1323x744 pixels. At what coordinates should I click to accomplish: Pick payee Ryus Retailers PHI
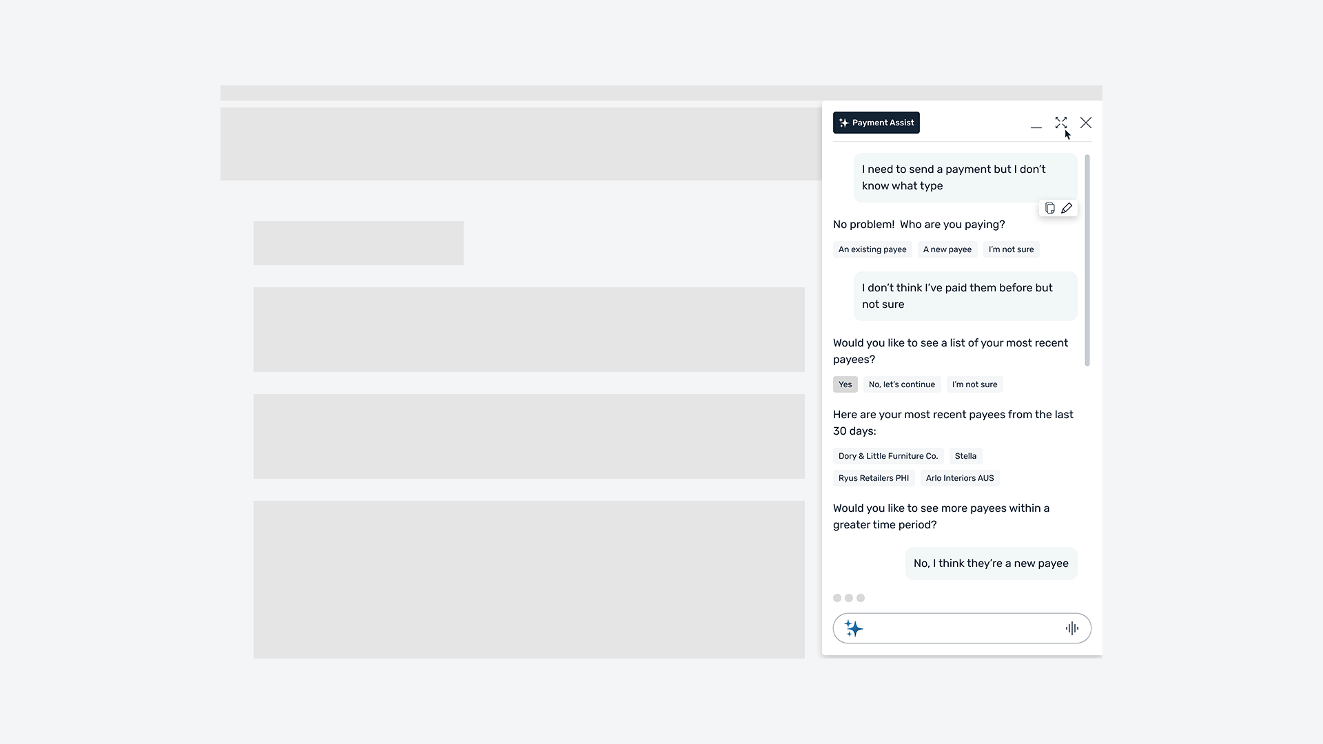point(874,478)
